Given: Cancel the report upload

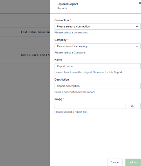Looking at the screenshot, I should (x=115, y=162).
